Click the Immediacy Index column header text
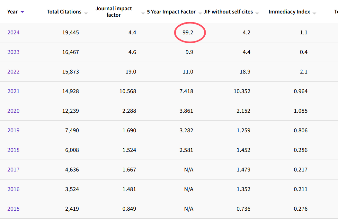The height and width of the screenshot is (219, 338). tap(289, 12)
